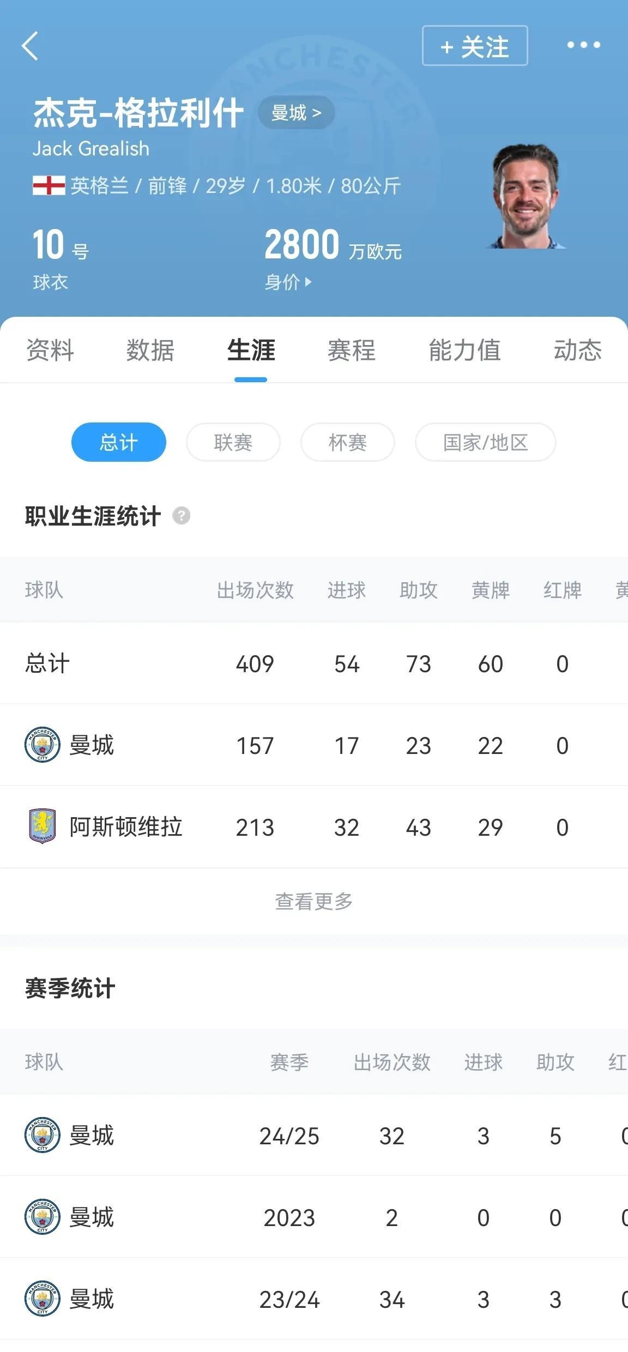Switch to the 能力值 tab
Screen dimensions: 628x1352
[465, 351]
